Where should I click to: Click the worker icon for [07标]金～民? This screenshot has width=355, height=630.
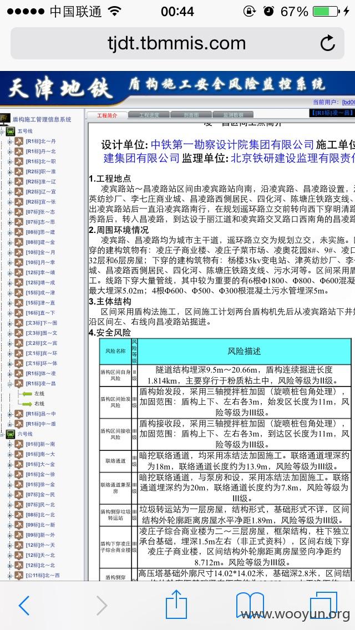19,495
